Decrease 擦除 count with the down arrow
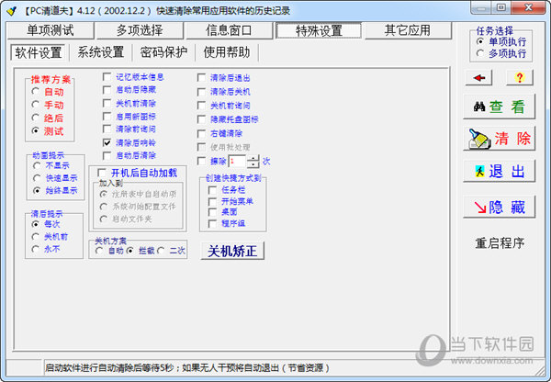This screenshot has width=551, height=382. click(253, 164)
